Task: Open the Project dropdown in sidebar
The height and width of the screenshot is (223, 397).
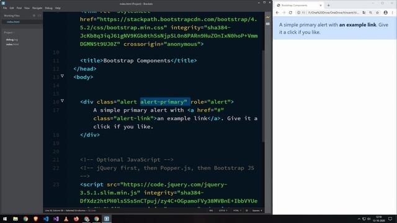Action: pyautogui.click(x=9, y=32)
